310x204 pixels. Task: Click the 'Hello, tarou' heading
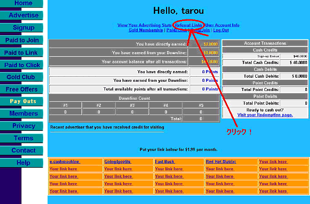178,11
